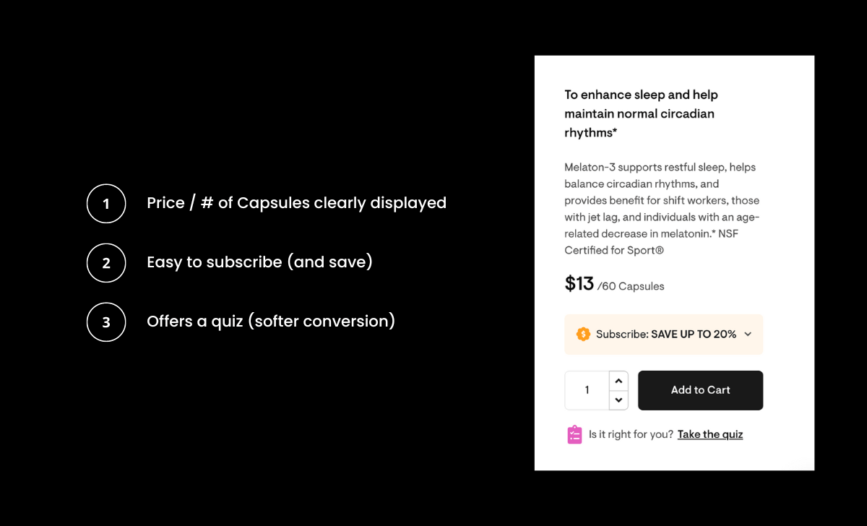Click the circled number 1 icon
This screenshot has height=526, width=867.
[106, 203]
